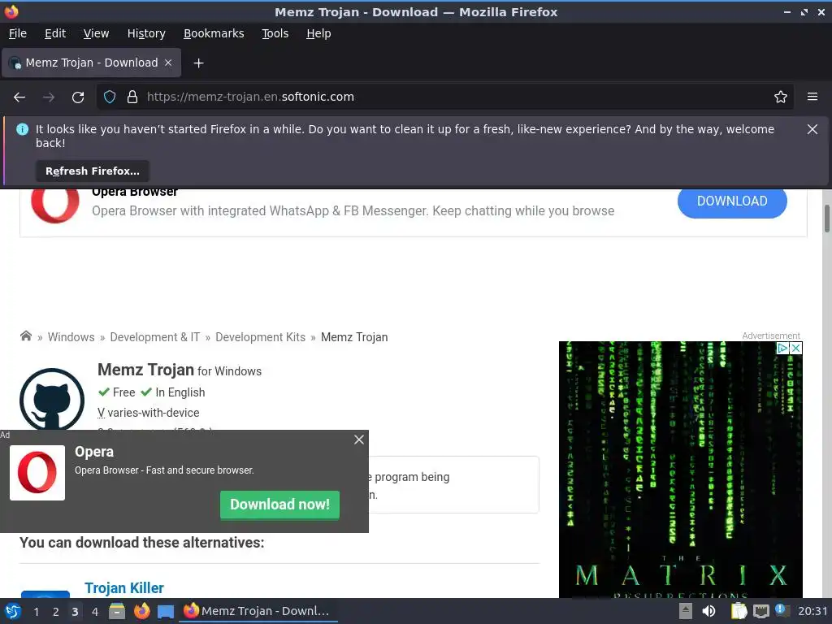The width and height of the screenshot is (832, 624).
Task: Open the View menu
Action: [96, 33]
